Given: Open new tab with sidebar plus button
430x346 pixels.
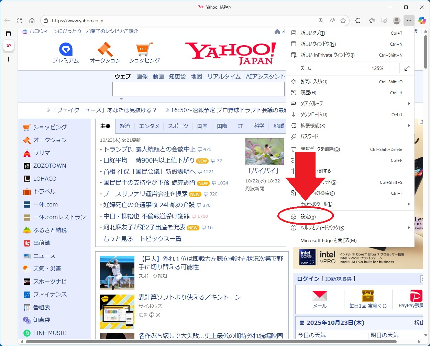Looking at the screenshot, I should (x=9, y=59).
